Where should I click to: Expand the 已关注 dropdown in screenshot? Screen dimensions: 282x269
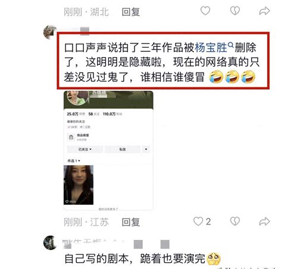click(x=85, y=149)
